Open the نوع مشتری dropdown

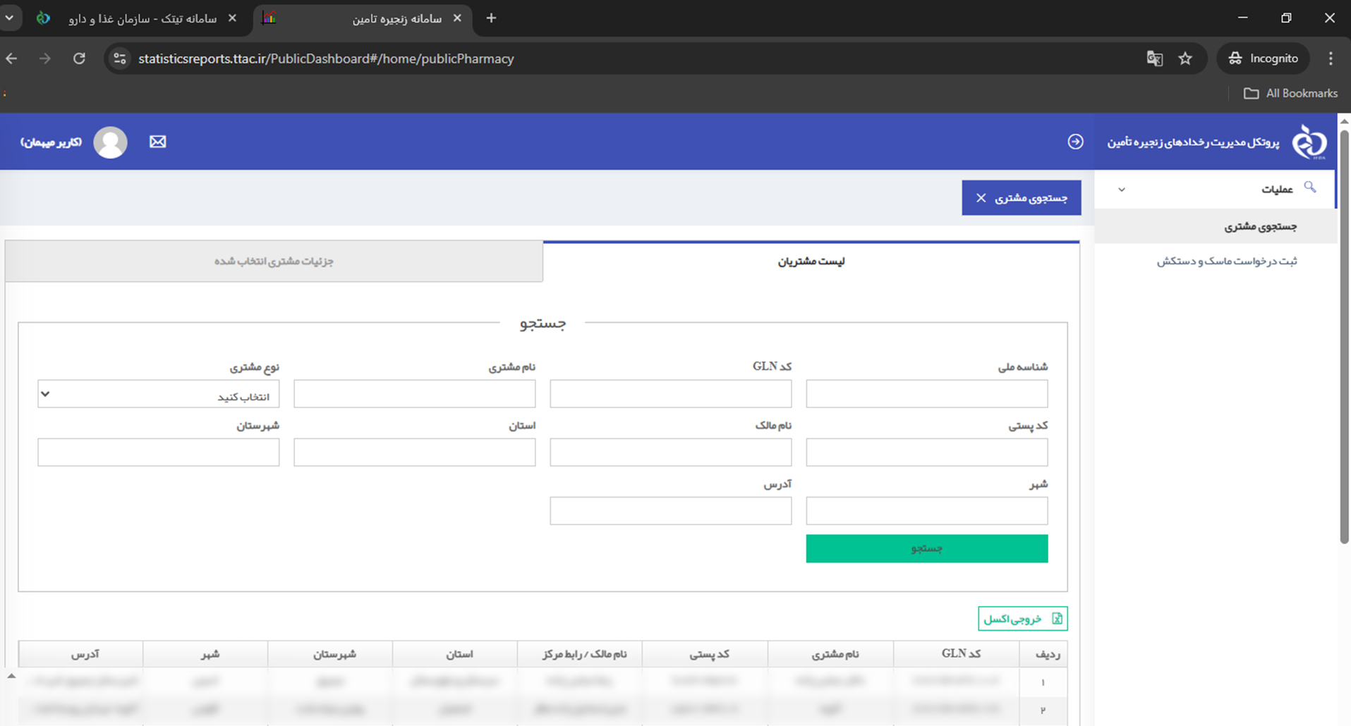point(159,394)
